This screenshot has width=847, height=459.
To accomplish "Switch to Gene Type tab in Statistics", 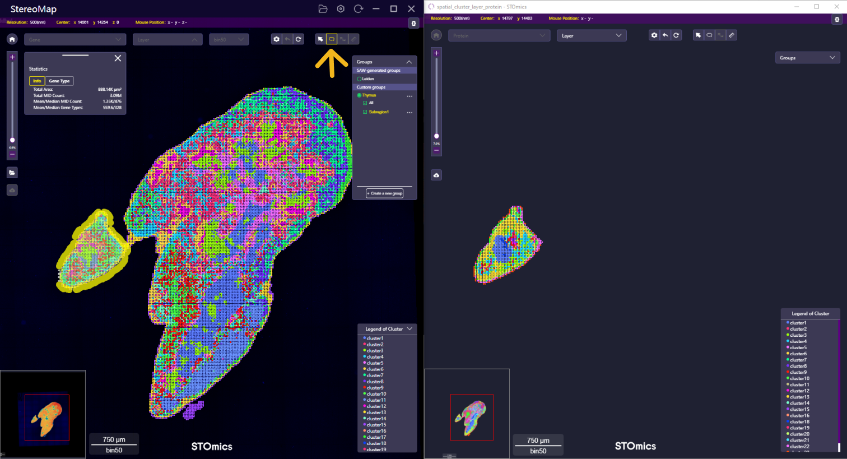I will 59,81.
